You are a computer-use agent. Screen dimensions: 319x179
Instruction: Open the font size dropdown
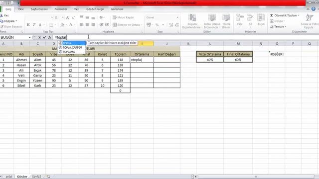[x=63, y=18]
